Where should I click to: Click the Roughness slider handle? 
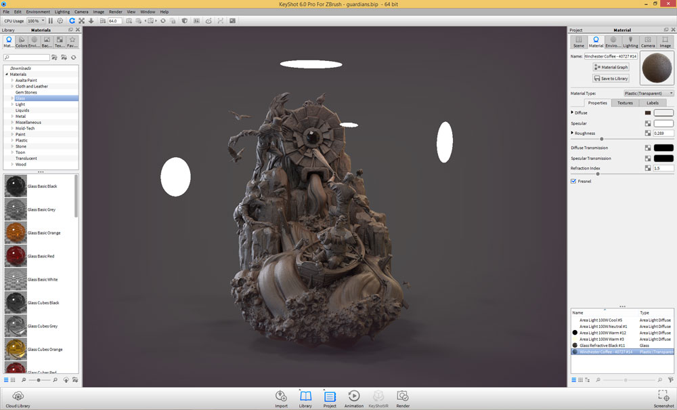click(x=602, y=139)
